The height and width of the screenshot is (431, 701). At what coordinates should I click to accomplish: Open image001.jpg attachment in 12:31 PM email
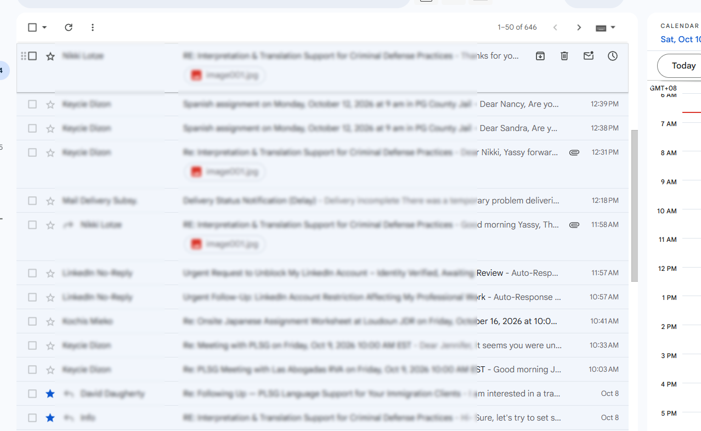[225, 172]
